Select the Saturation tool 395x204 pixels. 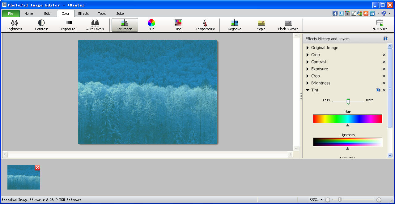pos(125,25)
